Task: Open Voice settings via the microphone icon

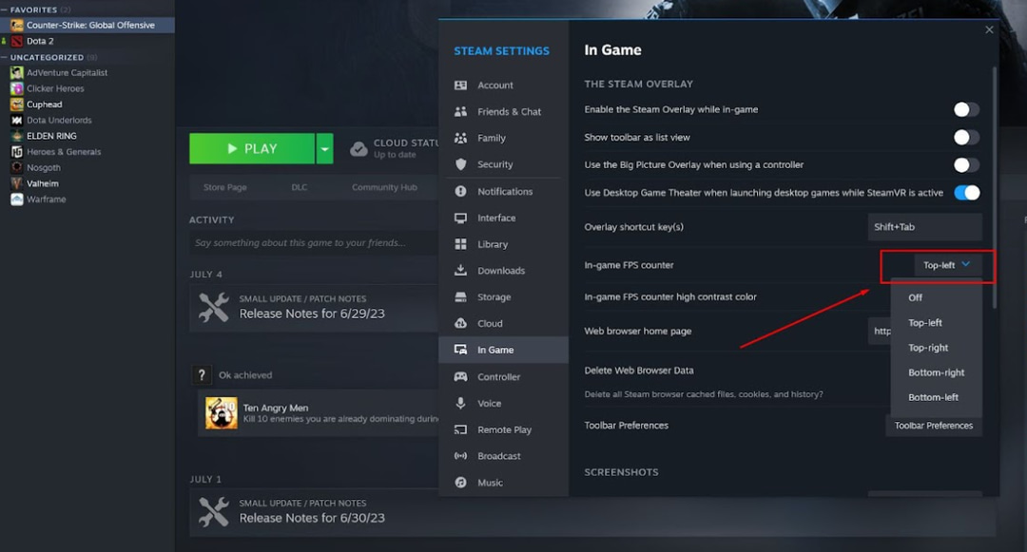Action: (460, 403)
